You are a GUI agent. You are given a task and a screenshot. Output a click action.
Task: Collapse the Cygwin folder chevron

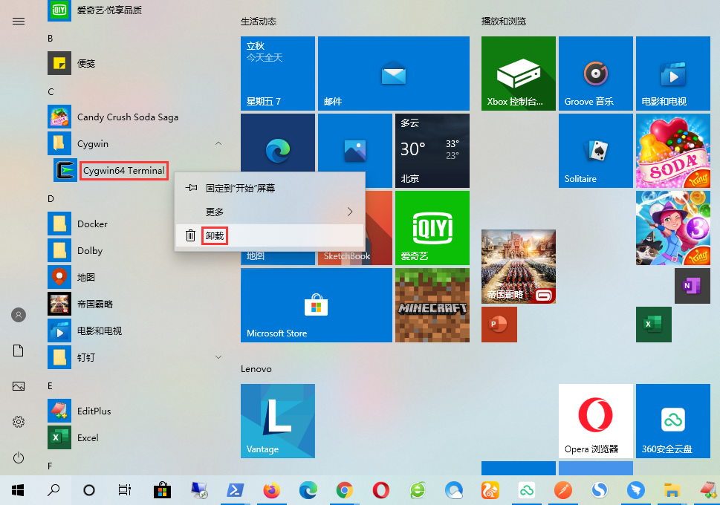point(218,143)
